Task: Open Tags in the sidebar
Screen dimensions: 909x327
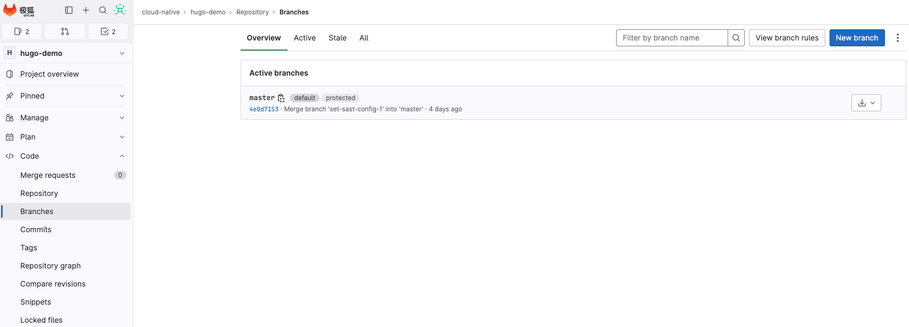Action: (66, 248)
